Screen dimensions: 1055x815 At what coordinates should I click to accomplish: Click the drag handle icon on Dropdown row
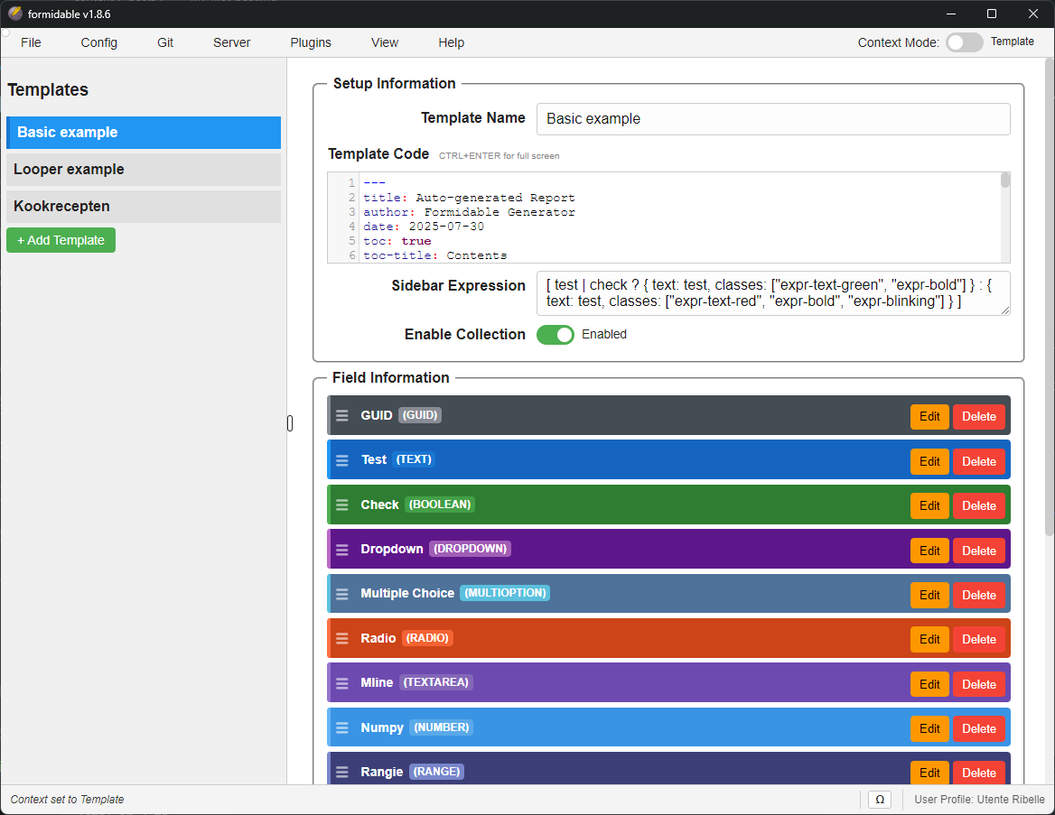coord(341,550)
